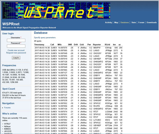Click timestamp 2017-06-03 14:24

[x=42, y=67]
